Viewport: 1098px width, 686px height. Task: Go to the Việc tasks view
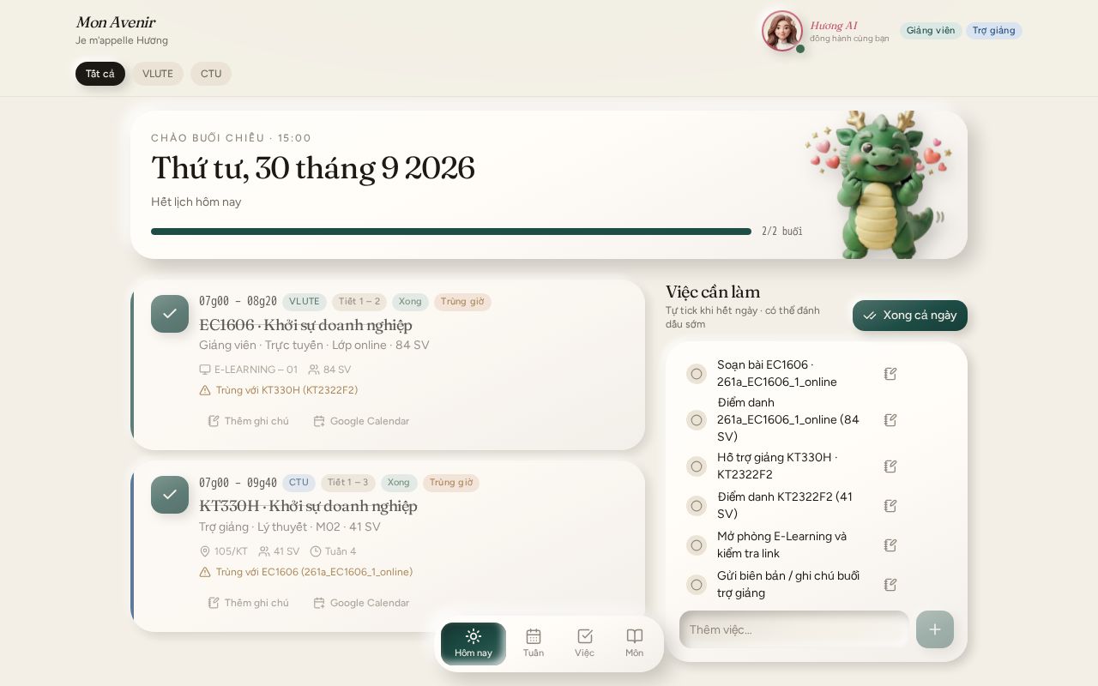coord(584,643)
